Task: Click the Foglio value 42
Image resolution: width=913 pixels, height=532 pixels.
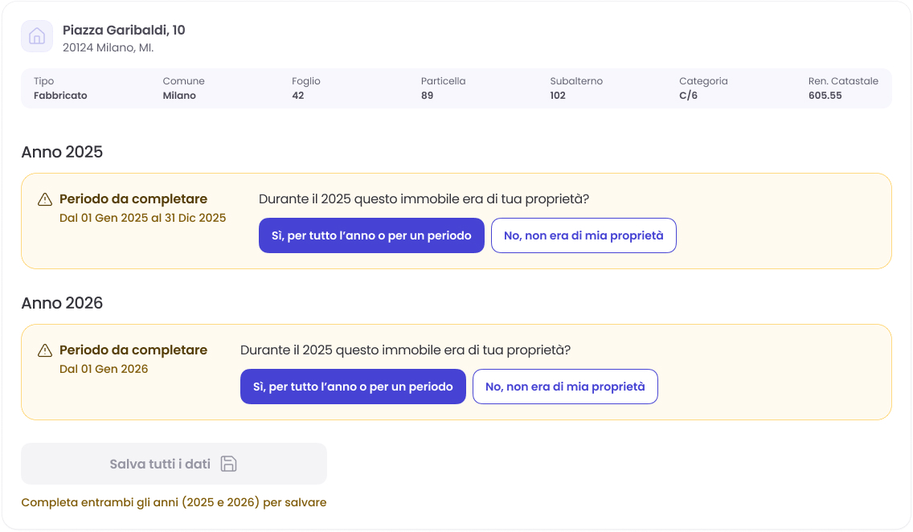Action: click(x=298, y=96)
